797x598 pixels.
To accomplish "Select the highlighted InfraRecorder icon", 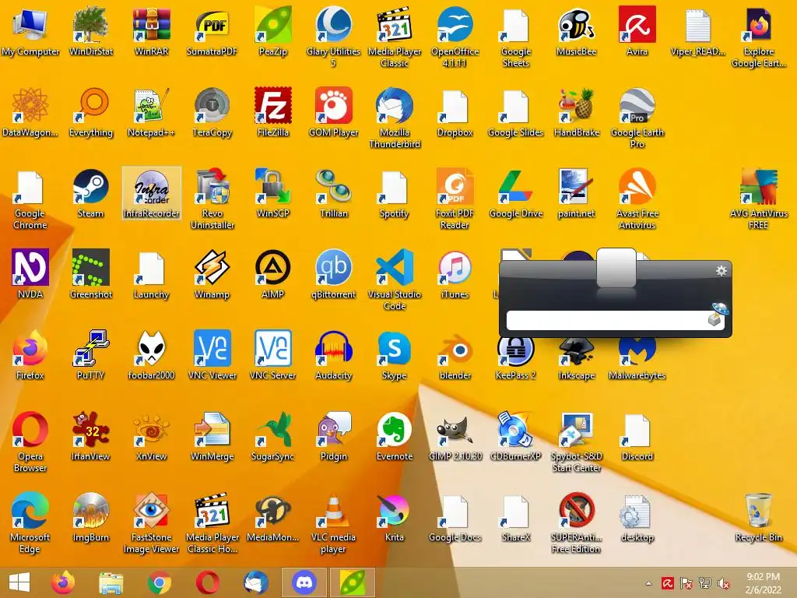I will pos(152,194).
